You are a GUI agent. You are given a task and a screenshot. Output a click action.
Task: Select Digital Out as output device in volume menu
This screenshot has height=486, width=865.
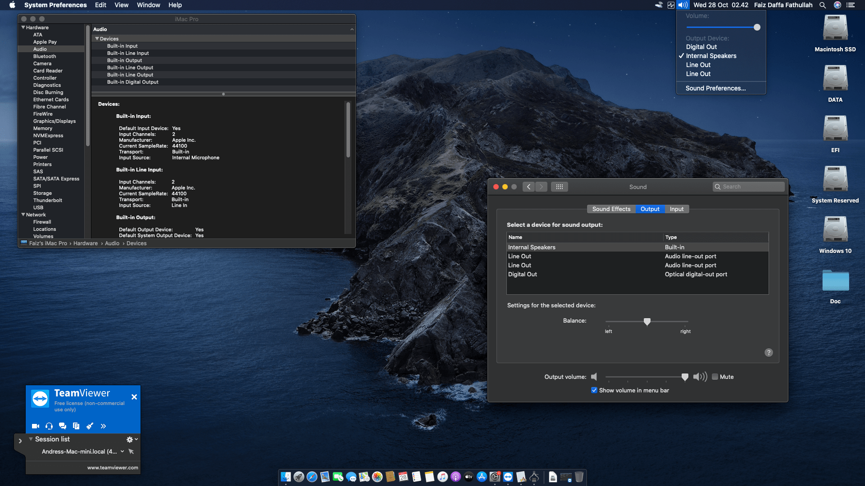point(701,47)
